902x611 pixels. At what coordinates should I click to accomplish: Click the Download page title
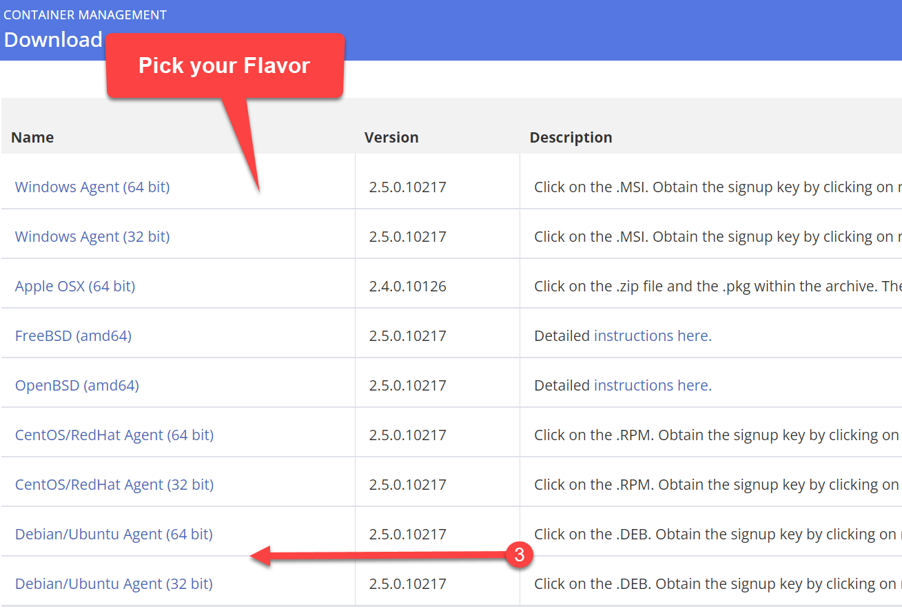point(53,40)
